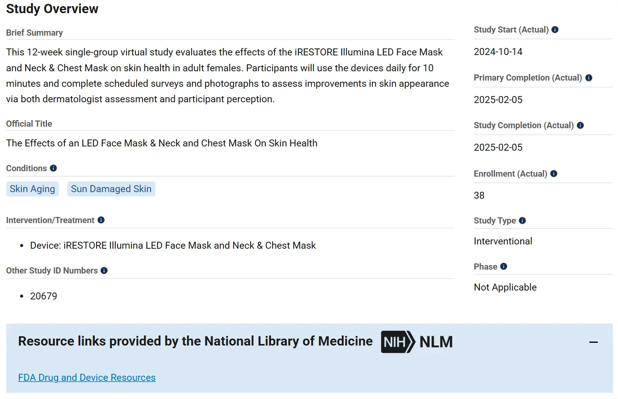This screenshot has height=399, width=618.
Task: Follow FDA Drug and Device Resources link
Action: coord(87,377)
